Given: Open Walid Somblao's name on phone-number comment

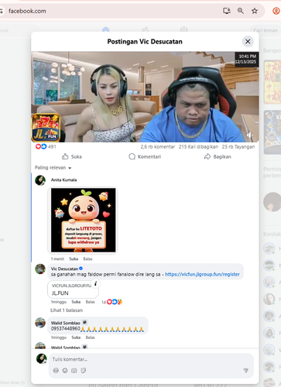Looking at the screenshot, I should 66,323.
